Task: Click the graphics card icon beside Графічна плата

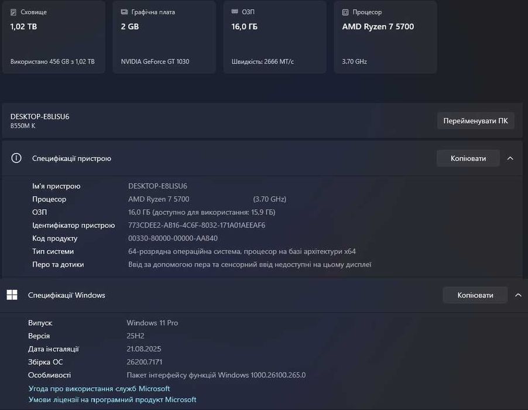Action: (124, 12)
